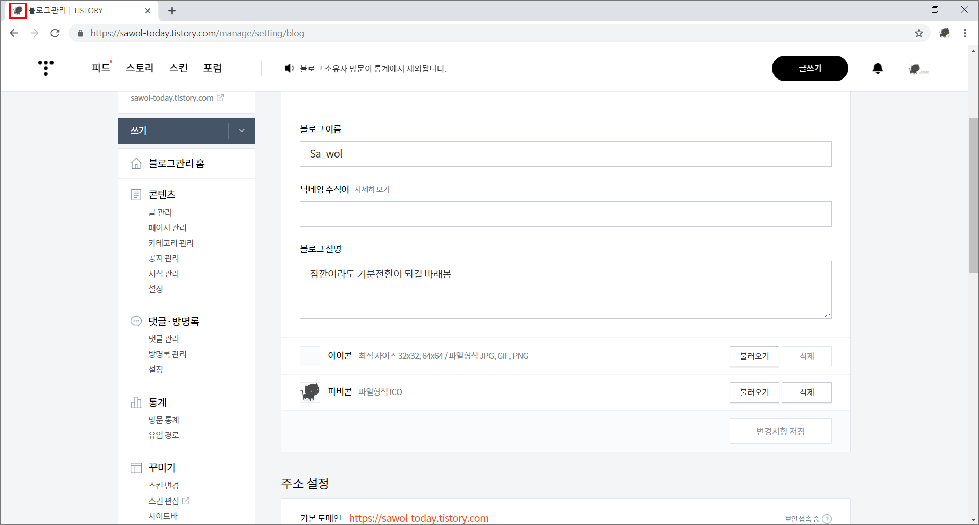Focus the 블로그 이름 input field
The height and width of the screenshot is (525, 979).
click(x=565, y=154)
